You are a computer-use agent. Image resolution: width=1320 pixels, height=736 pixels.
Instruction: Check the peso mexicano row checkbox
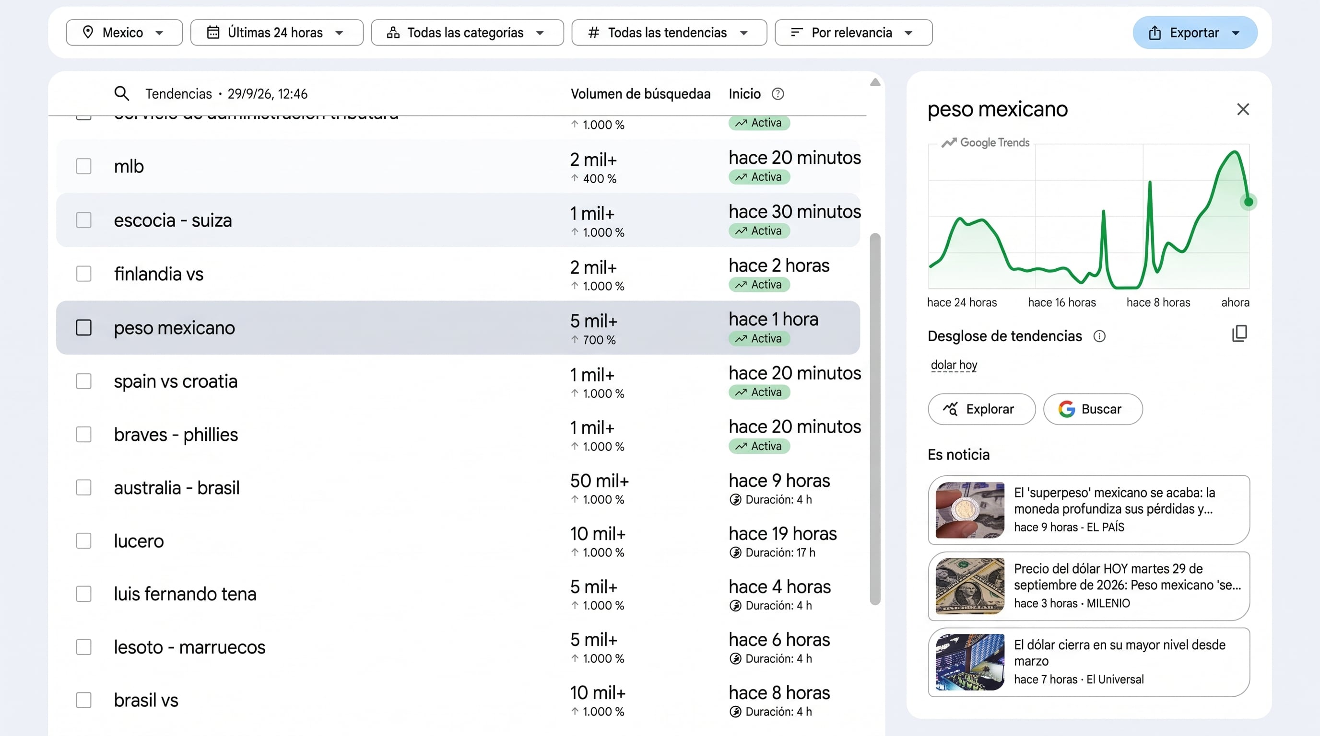tap(83, 328)
